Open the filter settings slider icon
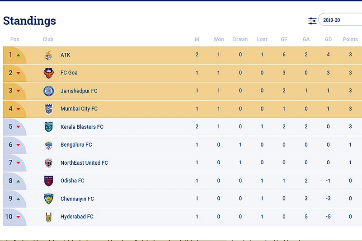The width and height of the screenshot is (362, 241). click(312, 21)
